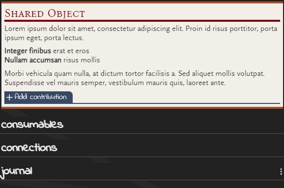Click the bold Nullam accumsan label
The image size is (284, 188).
tap(33, 60)
